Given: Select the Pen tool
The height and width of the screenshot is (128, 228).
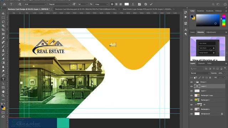Looking at the screenshot, I should click(3, 75).
